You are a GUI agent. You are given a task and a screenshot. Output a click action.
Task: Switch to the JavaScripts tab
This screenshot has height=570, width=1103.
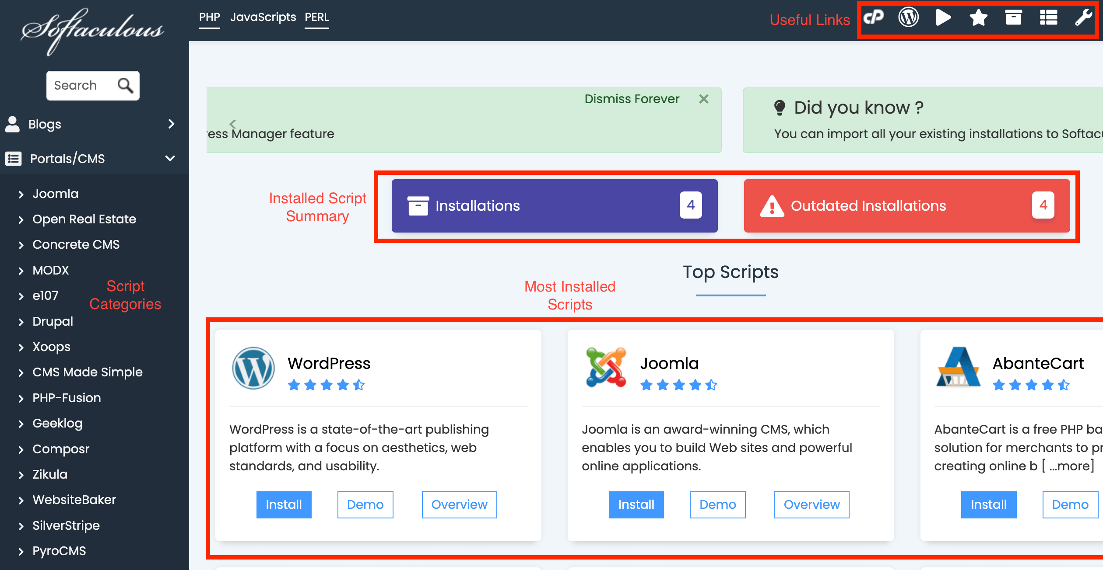pyautogui.click(x=263, y=17)
